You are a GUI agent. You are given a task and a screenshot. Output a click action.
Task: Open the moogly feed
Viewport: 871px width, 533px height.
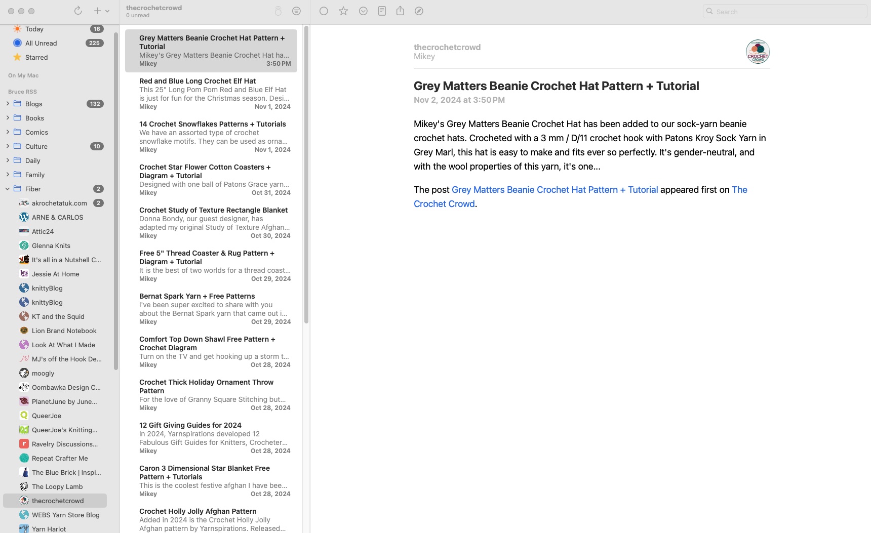point(55,373)
